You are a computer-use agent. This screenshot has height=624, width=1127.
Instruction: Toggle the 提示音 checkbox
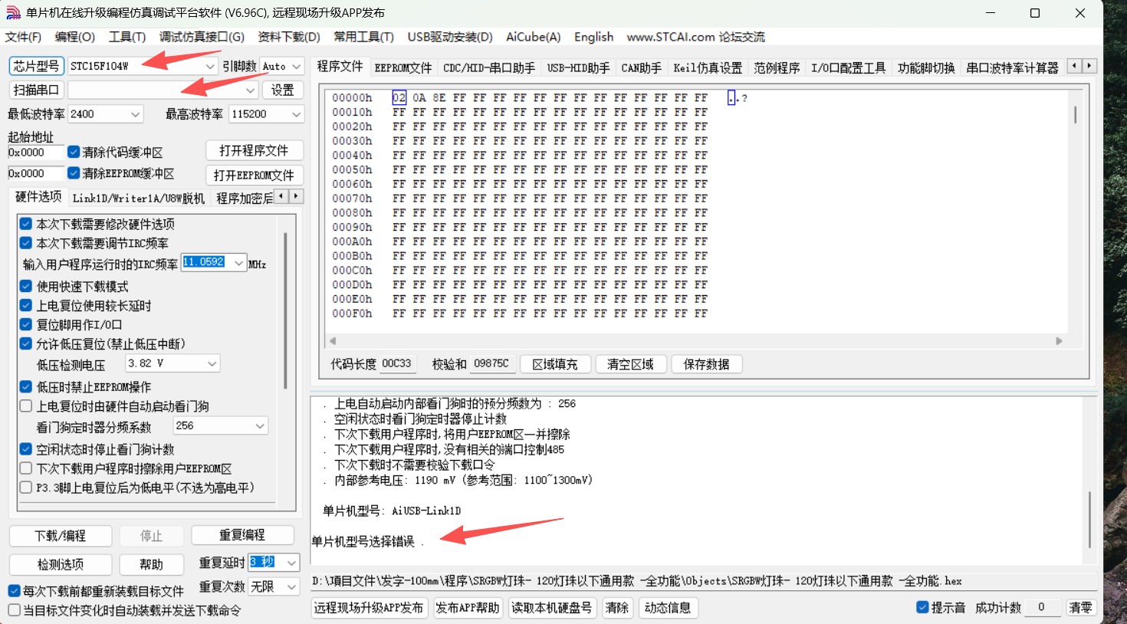(x=922, y=607)
